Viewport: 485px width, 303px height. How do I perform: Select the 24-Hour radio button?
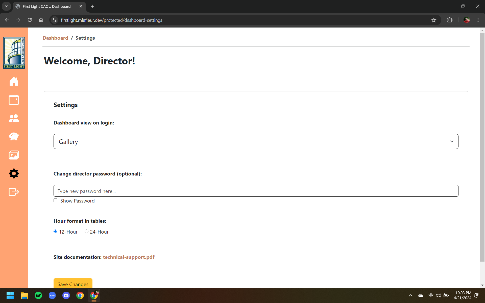click(86, 232)
